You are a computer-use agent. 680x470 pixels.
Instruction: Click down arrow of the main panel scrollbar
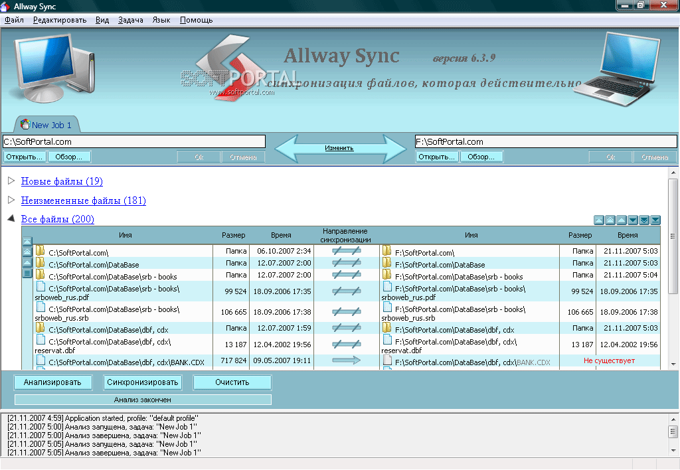point(673,364)
